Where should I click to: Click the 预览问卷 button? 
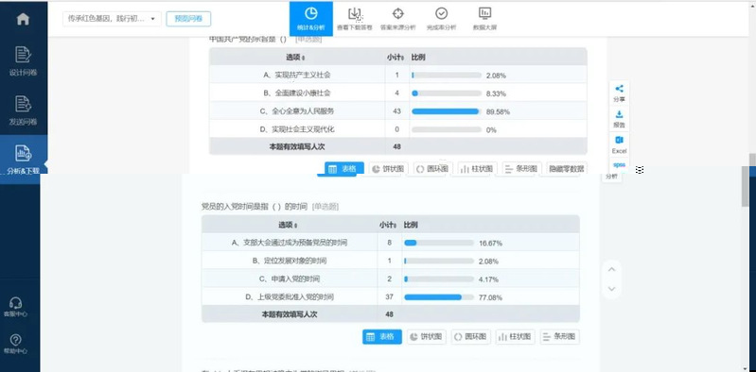(x=188, y=19)
